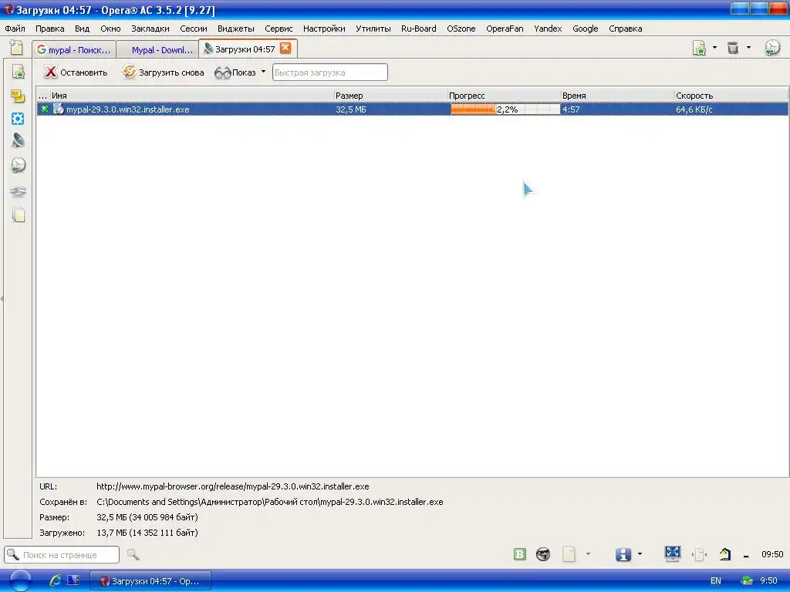Switch to the 'Mypal - Downl…' tab

click(157, 49)
